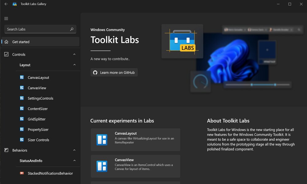Click the GitHub logo icon
The height and width of the screenshot is (184, 307).
click(x=95, y=73)
